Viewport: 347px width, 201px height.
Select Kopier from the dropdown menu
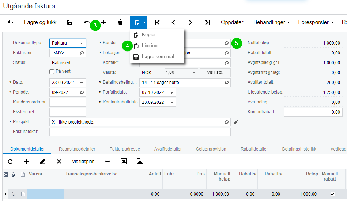pyautogui.click(x=157, y=35)
